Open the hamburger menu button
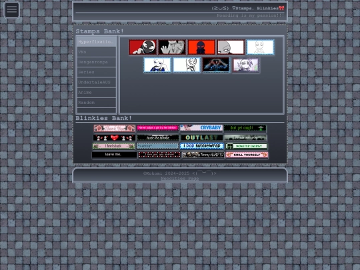 point(12,10)
